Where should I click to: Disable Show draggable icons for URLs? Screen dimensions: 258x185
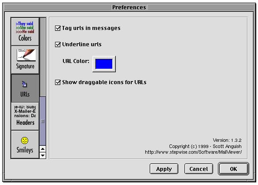tap(58, 82)
